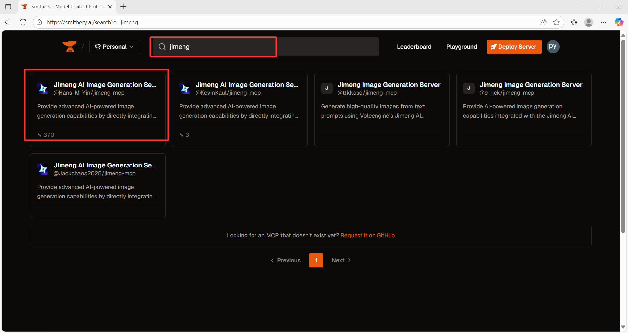Focus the jimeng search field
628x333 pixels.
tap(265, 47)
